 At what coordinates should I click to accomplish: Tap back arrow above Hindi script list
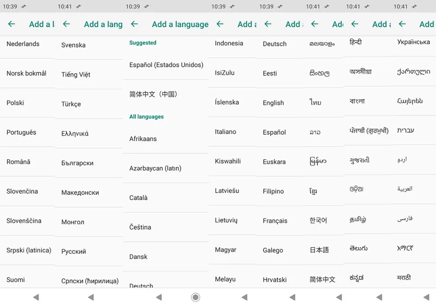[x=354, y=24]
